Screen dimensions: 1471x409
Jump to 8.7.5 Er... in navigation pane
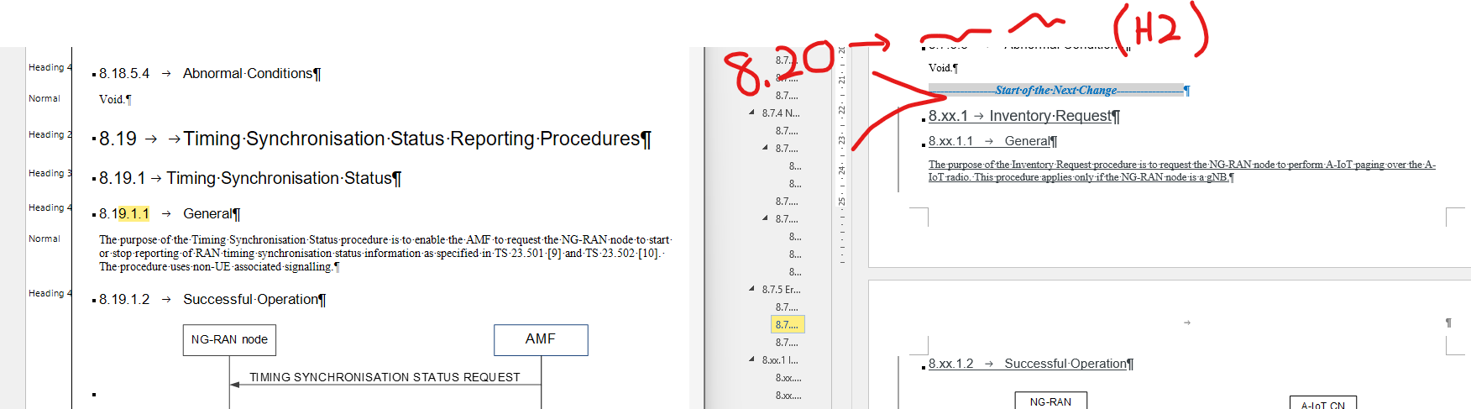tap(782, 290)
